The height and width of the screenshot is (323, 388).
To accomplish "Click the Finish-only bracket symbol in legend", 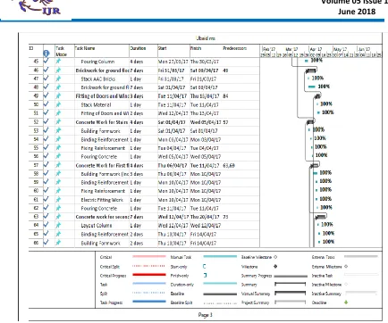I will (x=205, y=275).
